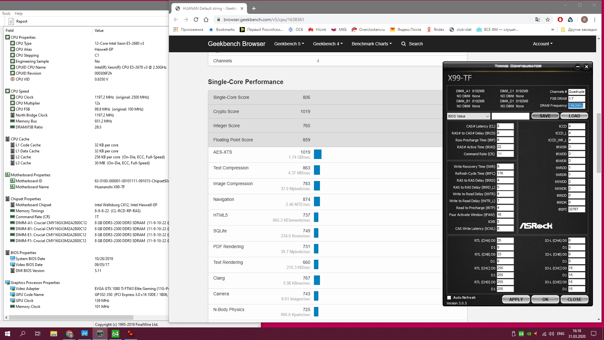Open the BIOS Value dropdown
The height and width of the screenshot is (340, 604).
pyautogui.click(x=468, y=116)
